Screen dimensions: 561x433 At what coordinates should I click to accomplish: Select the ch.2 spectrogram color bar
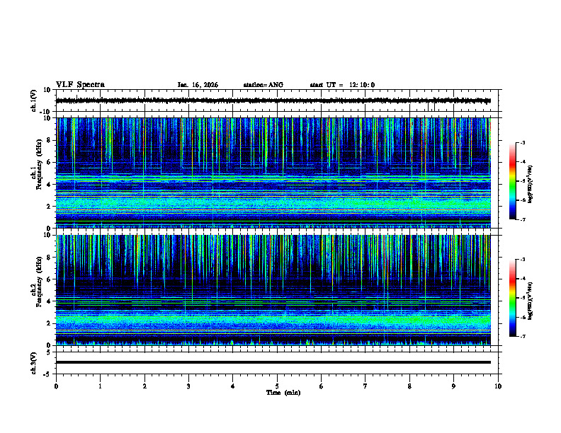512,298
